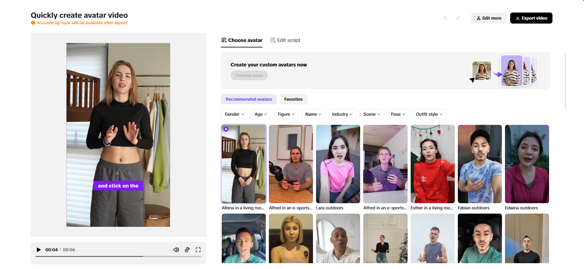
Task: Expand the Gender filter dropdown
Action: point(235,114)
